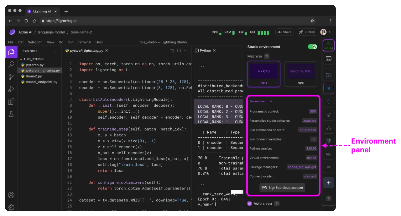Click the Publish button
Image resolution: width=401 pixels, height=216 pixels.
click(x=307, y=32)
